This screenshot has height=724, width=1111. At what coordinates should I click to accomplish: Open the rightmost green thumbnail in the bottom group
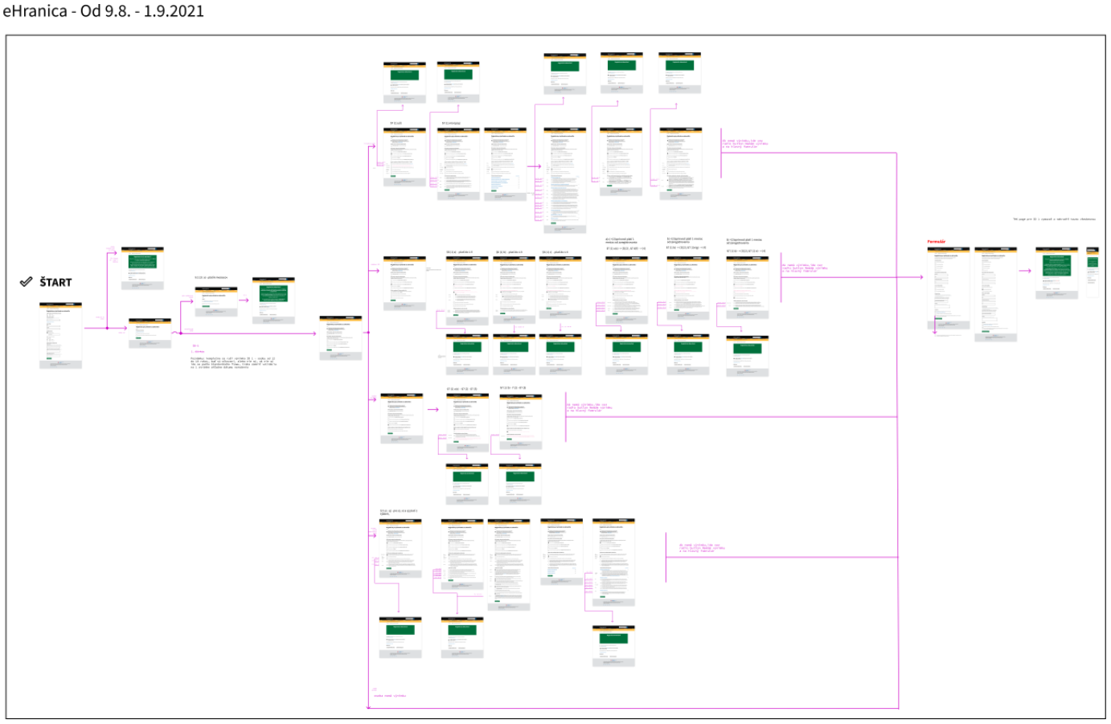pos(613,646)
